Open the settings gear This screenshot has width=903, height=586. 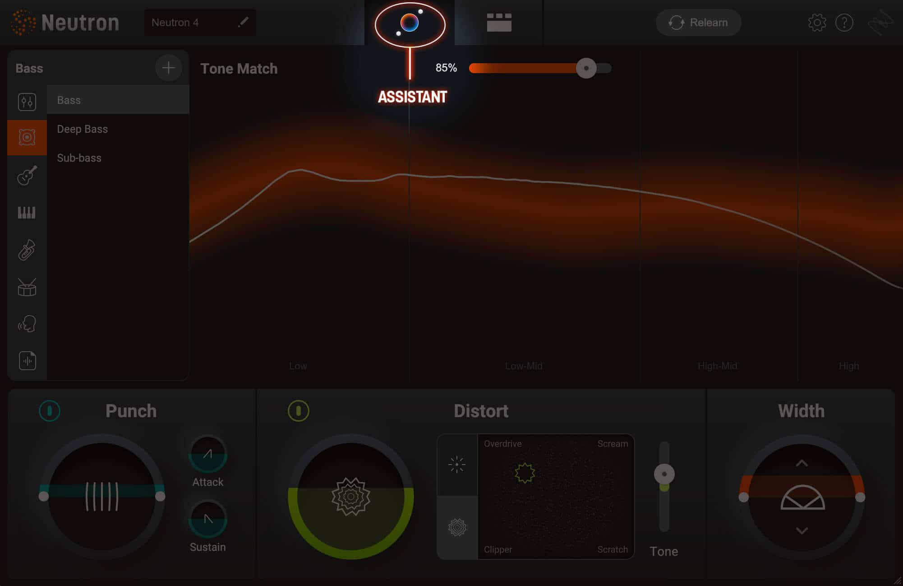[817, 23]
